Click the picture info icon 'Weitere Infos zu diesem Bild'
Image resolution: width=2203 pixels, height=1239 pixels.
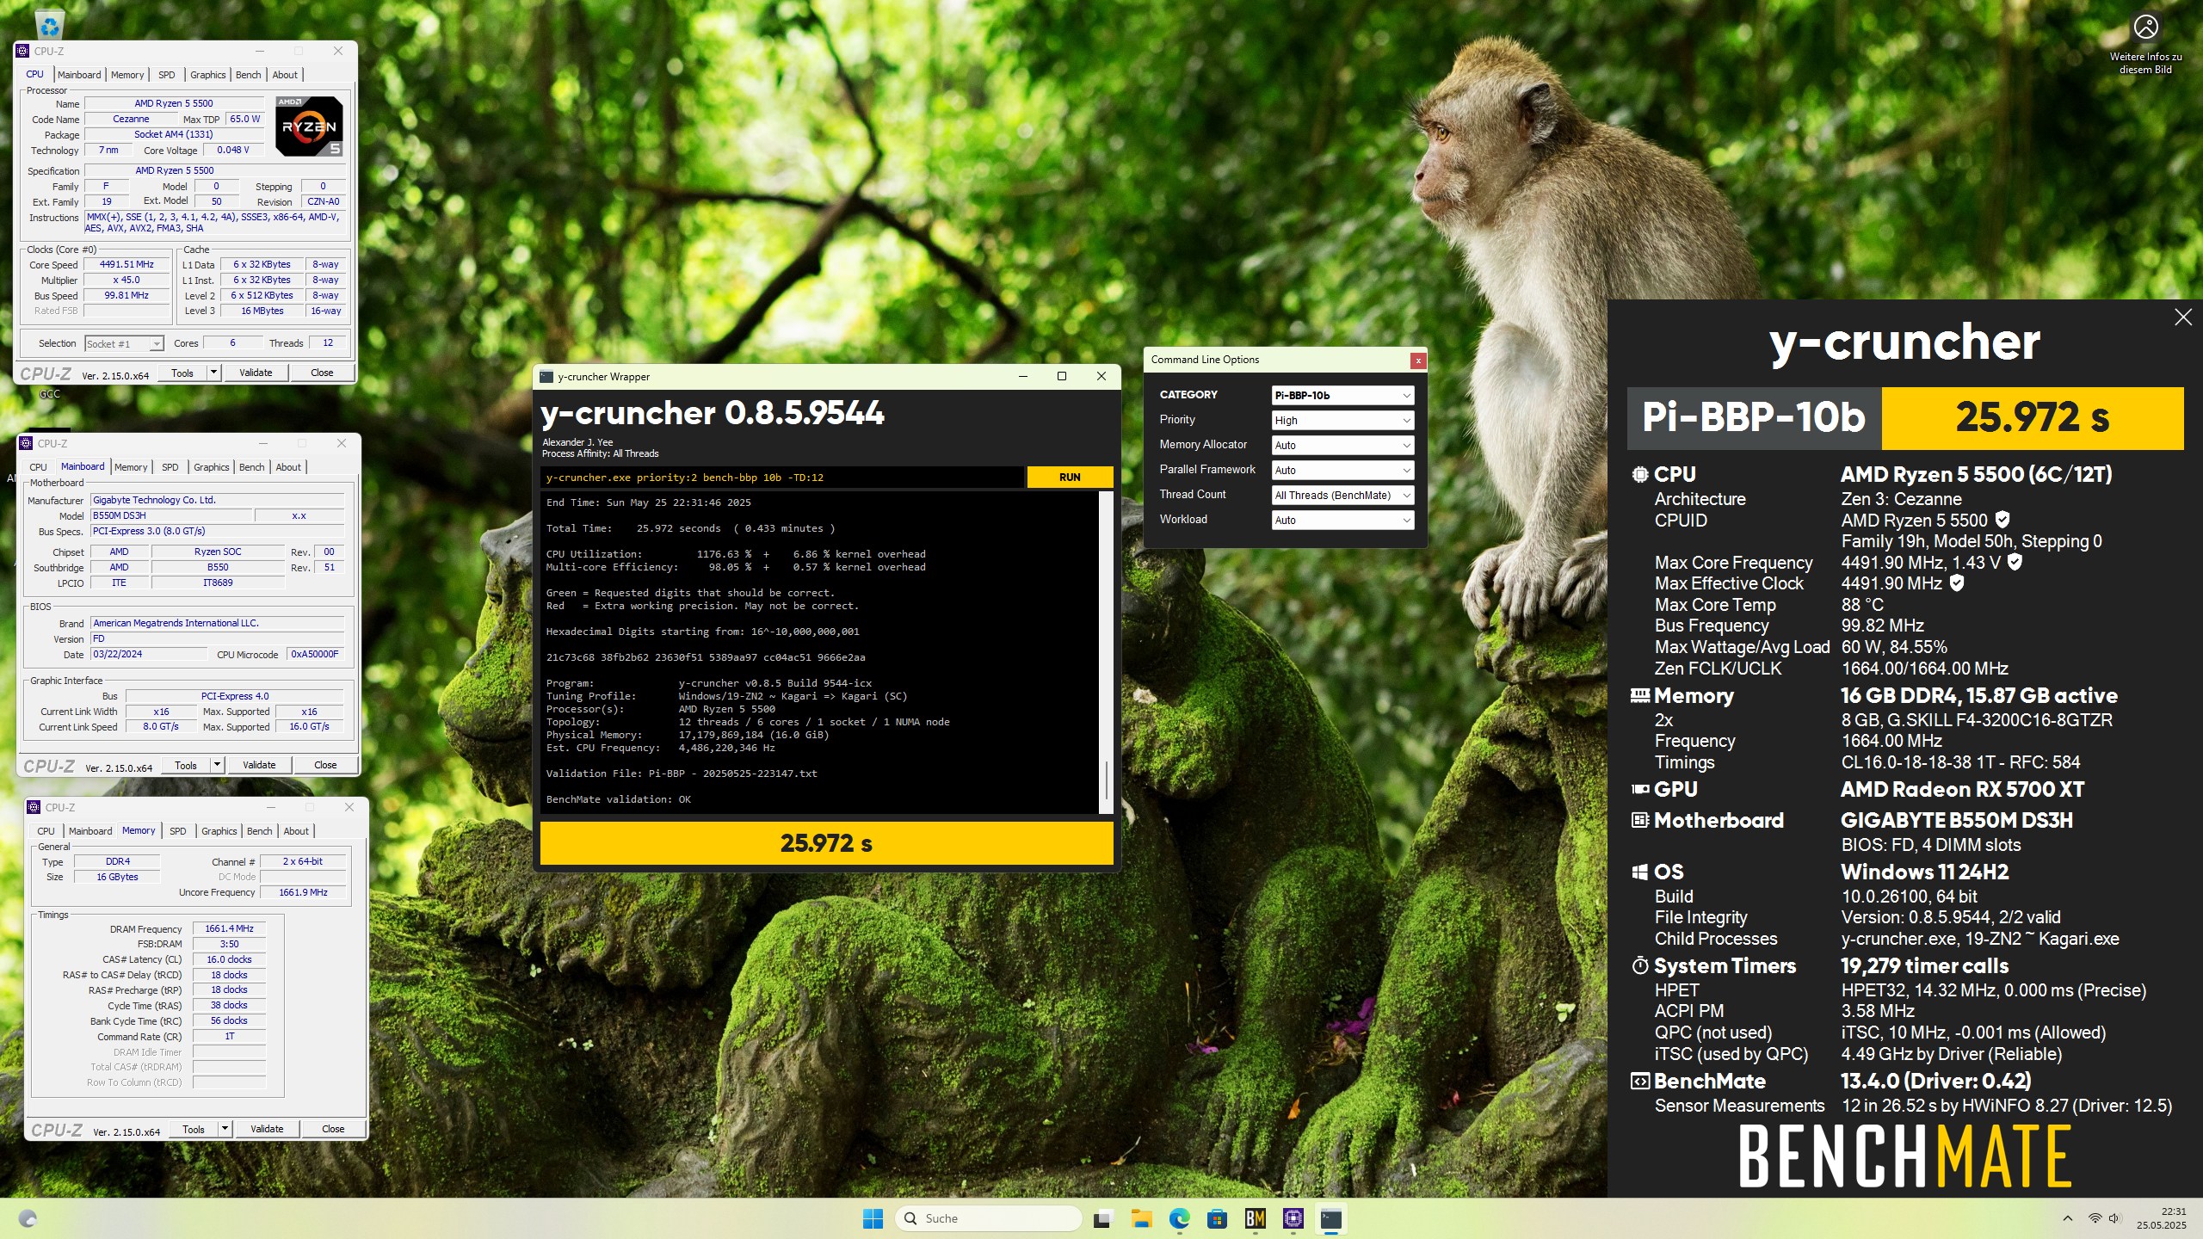click(x=2145, y=28)
